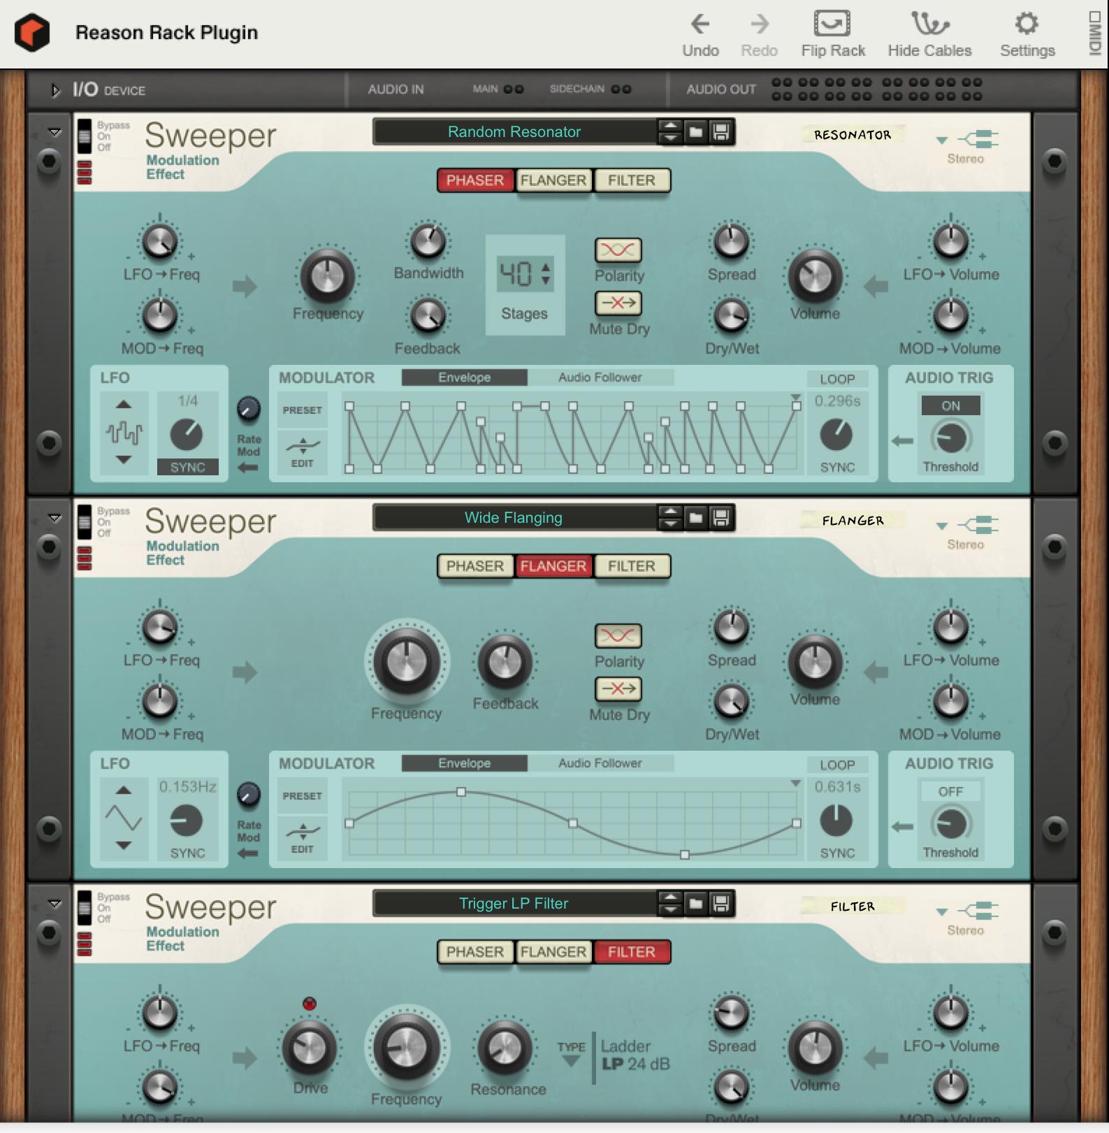Click the Stages stepper arrows

(x=546, y=273)
